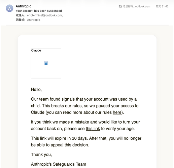174x168 pixels.
Task: Click the 垃圾邮件...outlook.com mailbox label
Action: pos(137,6)
